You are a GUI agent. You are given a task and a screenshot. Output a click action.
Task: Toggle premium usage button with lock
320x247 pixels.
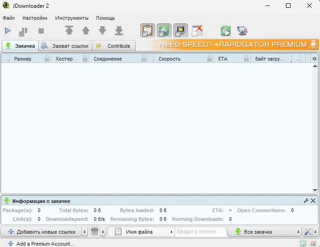(x=180, y=31)
